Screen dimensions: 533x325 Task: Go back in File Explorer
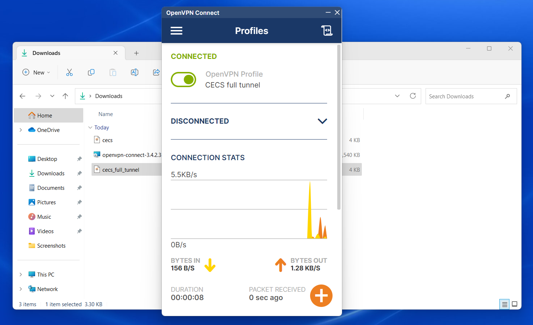pos(22,96)
